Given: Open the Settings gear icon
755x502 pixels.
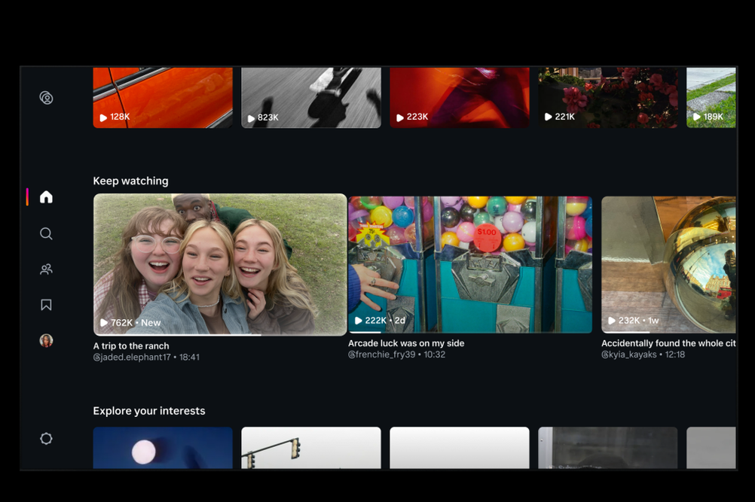Looking at the screenshot, I should pyautogui.click(x=46, y=439).
